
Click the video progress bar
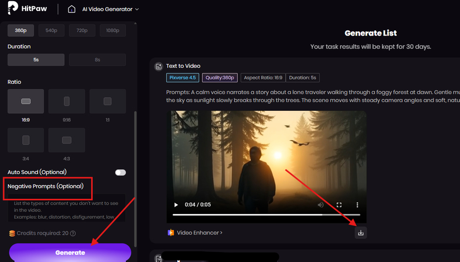click(x=266, y=215)
